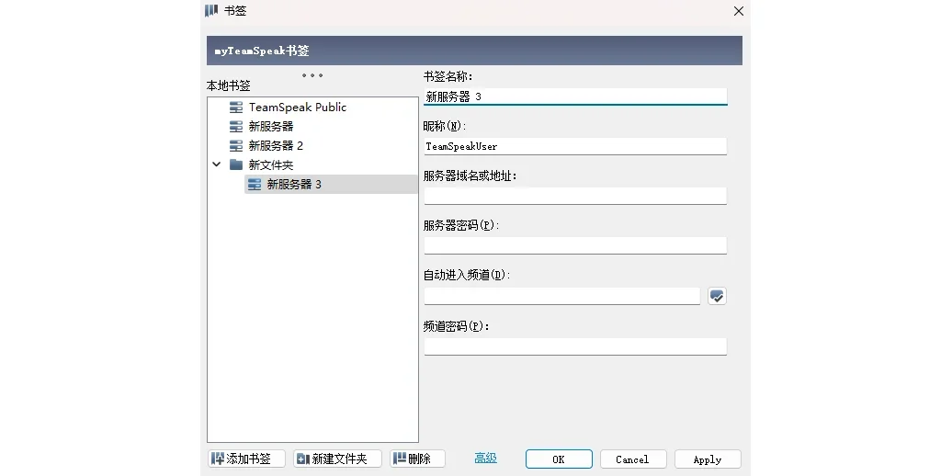Click folder icon of 新文件夹

(x=236, y=164)
